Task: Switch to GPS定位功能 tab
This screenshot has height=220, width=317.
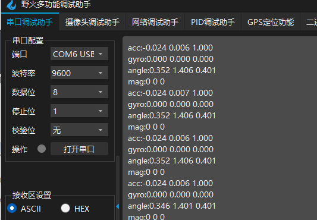Action: [271, 22]
